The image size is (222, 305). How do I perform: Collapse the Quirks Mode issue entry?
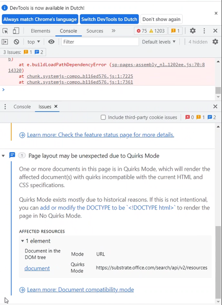[3, 155]
